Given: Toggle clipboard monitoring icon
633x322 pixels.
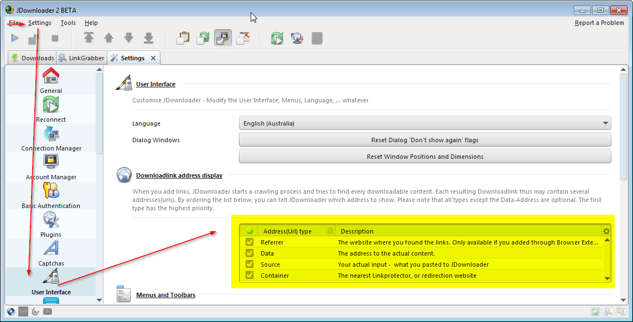Looking at the screenshot, I should click(x=183, y=38).
